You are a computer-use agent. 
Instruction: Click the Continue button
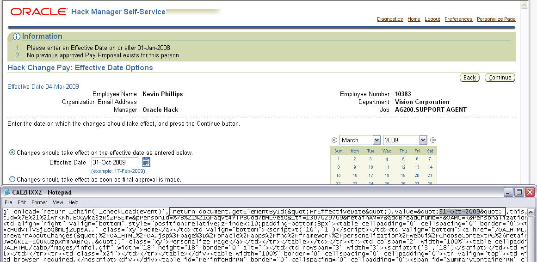pyautogui.click(x=500, y=78)
